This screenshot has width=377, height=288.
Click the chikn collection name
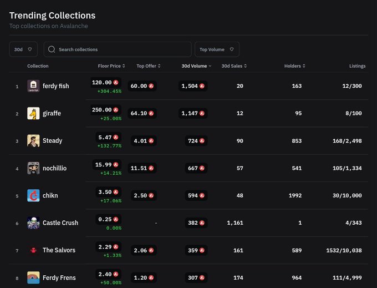tap(50, 195)
